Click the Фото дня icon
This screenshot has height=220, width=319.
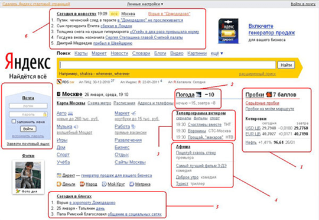point(18,191)
